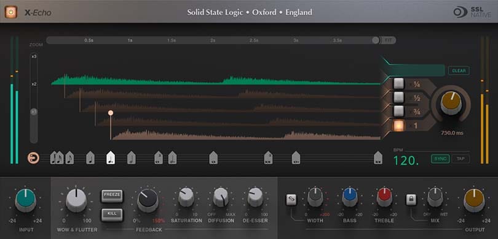Image resolution: width=498 pixels, height=239 pixels.
Task: Click the BPM value 120.
Action: (x=406, y=161)
